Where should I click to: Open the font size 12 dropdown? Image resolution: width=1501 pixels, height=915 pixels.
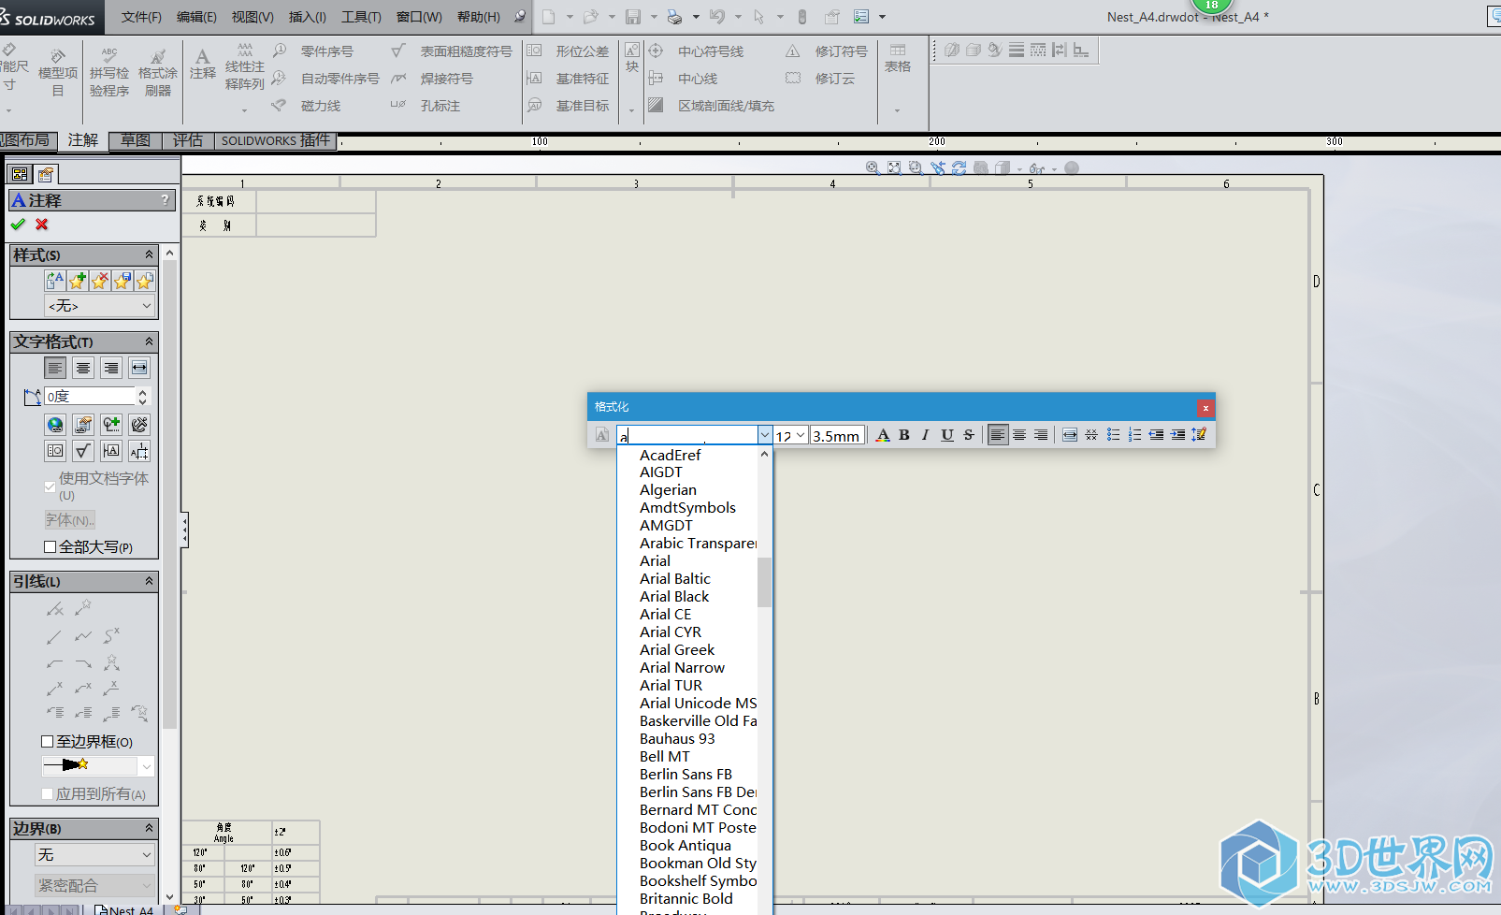coord(801,435)
